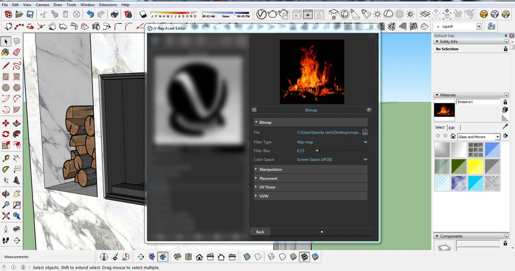Pick the Line pencil tool

[6, 66]
